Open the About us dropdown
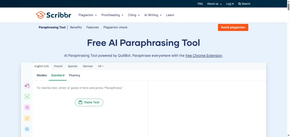The height and width of the screenshot is (137, 290). (x=214, y=4)
